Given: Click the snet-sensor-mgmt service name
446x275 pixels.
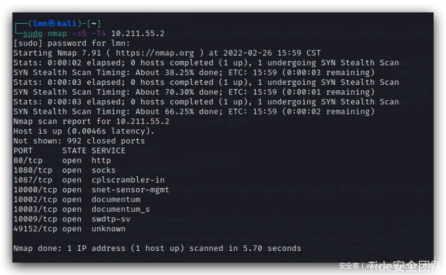Looking at the screenshot, I should pyautogui.click(x=130, y=190).
